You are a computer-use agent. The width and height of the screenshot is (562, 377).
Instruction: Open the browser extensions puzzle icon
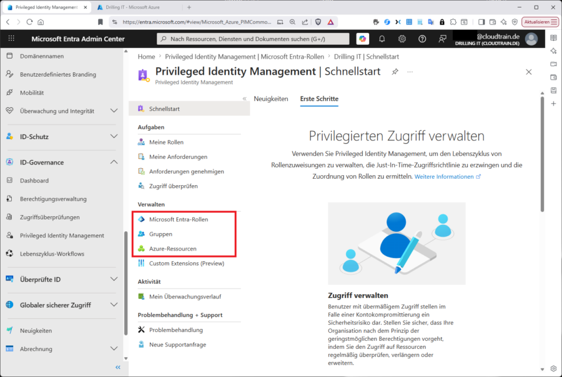tap(453, 22)
